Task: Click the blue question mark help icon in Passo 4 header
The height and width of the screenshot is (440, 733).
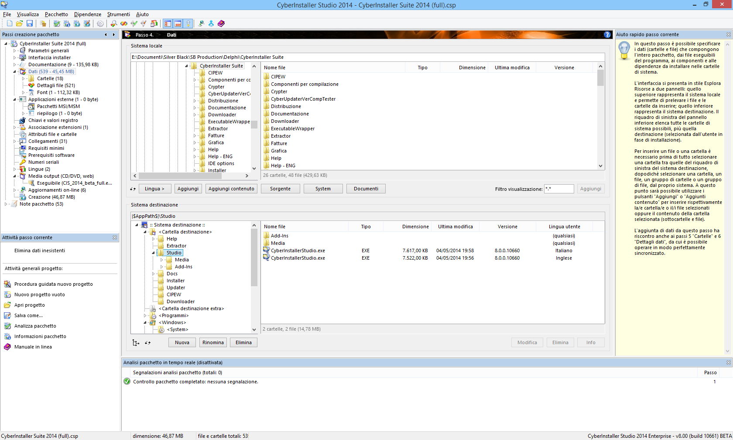Action: point(607,34)
